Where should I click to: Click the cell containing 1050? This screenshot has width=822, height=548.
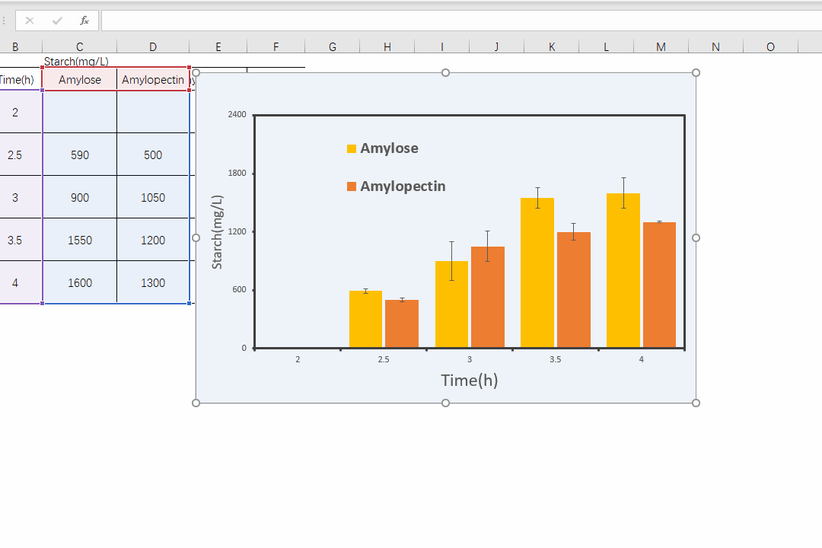153,198
